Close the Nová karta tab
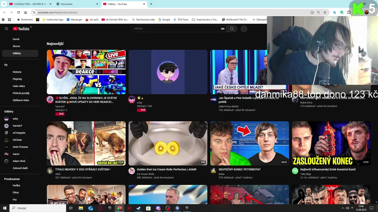The height and width of the screenshot is (212, 378). pyautogui.click(x=97, y=4)
